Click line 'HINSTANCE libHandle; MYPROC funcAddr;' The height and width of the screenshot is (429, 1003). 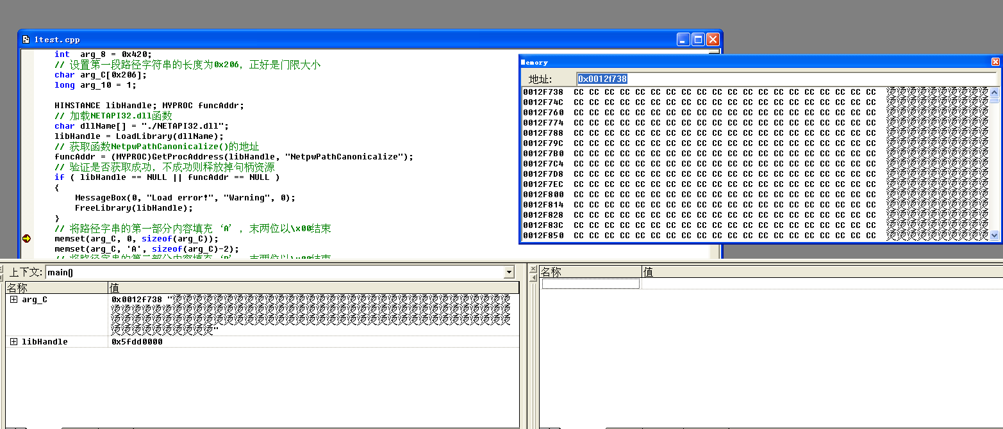[149, 106]
